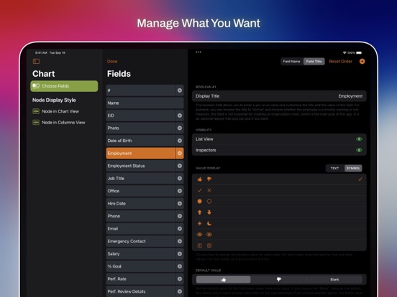Remove the Employment Status field icon

point(180,166)
